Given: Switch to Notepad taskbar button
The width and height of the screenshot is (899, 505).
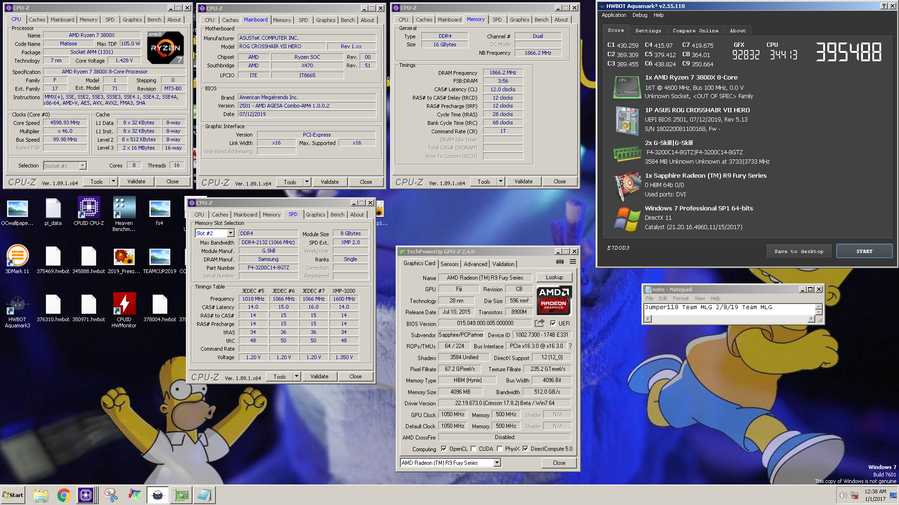Looking at the screenshot, I should [x=204, y=495].
